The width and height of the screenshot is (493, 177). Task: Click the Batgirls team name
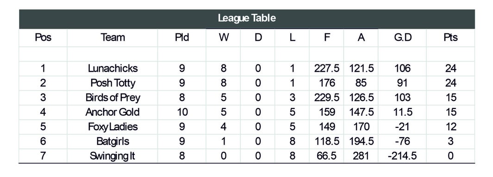click(x=112, y=141)
